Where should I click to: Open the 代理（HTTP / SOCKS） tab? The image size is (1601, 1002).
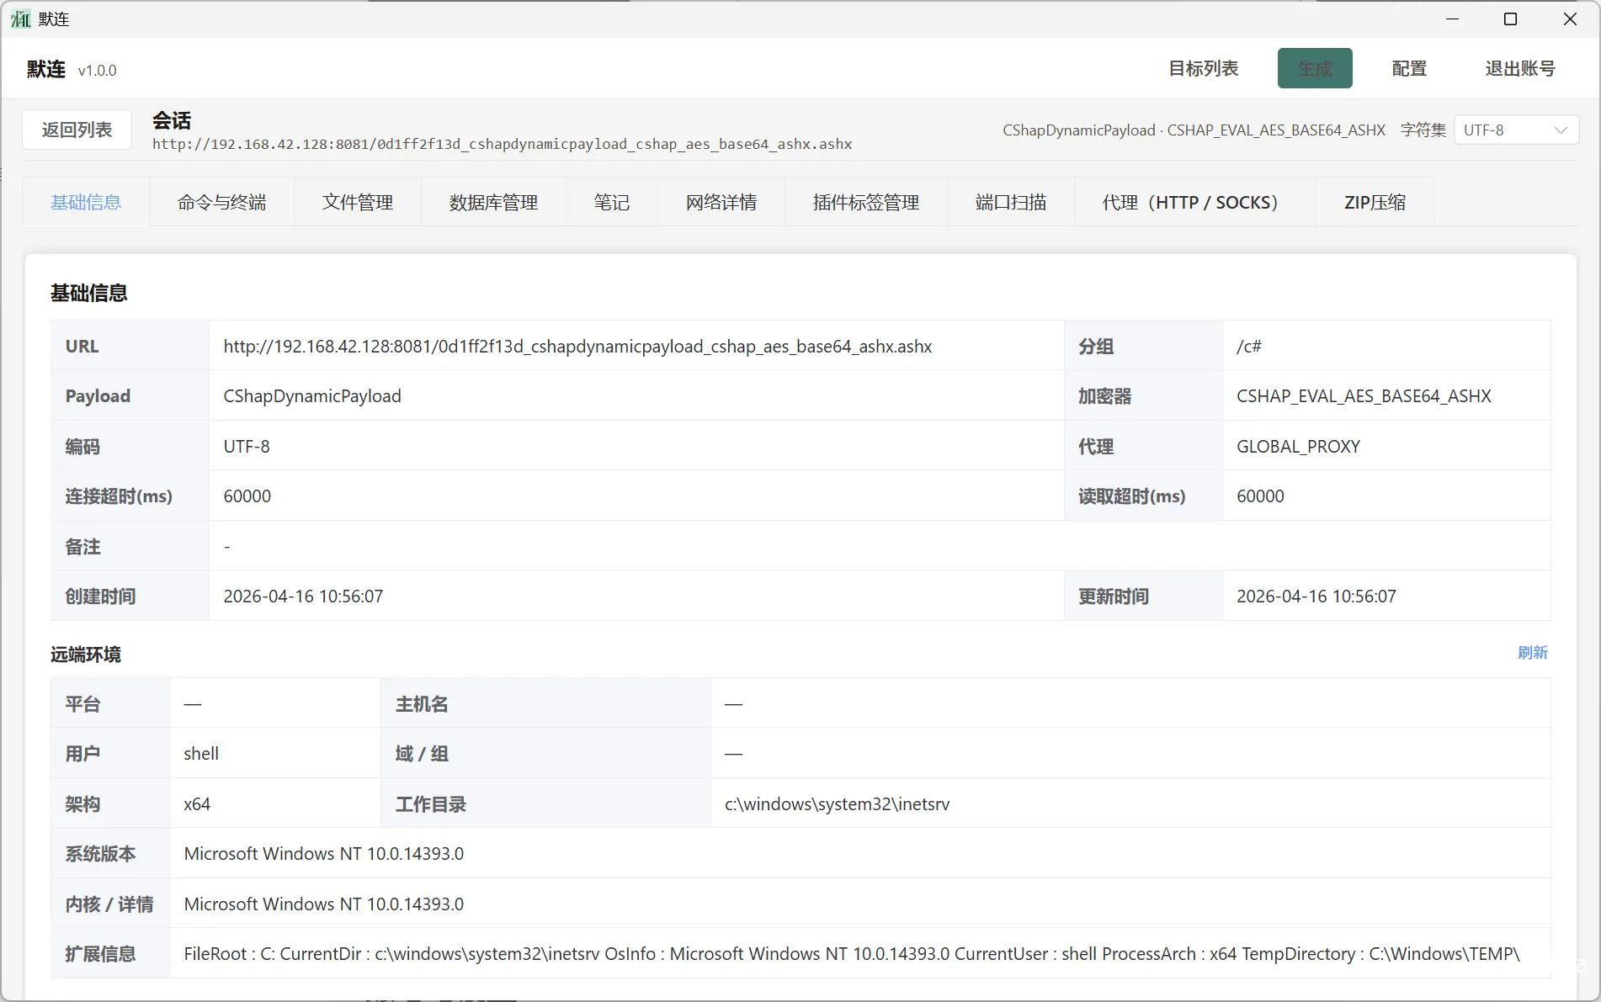tap(1189, 202)
